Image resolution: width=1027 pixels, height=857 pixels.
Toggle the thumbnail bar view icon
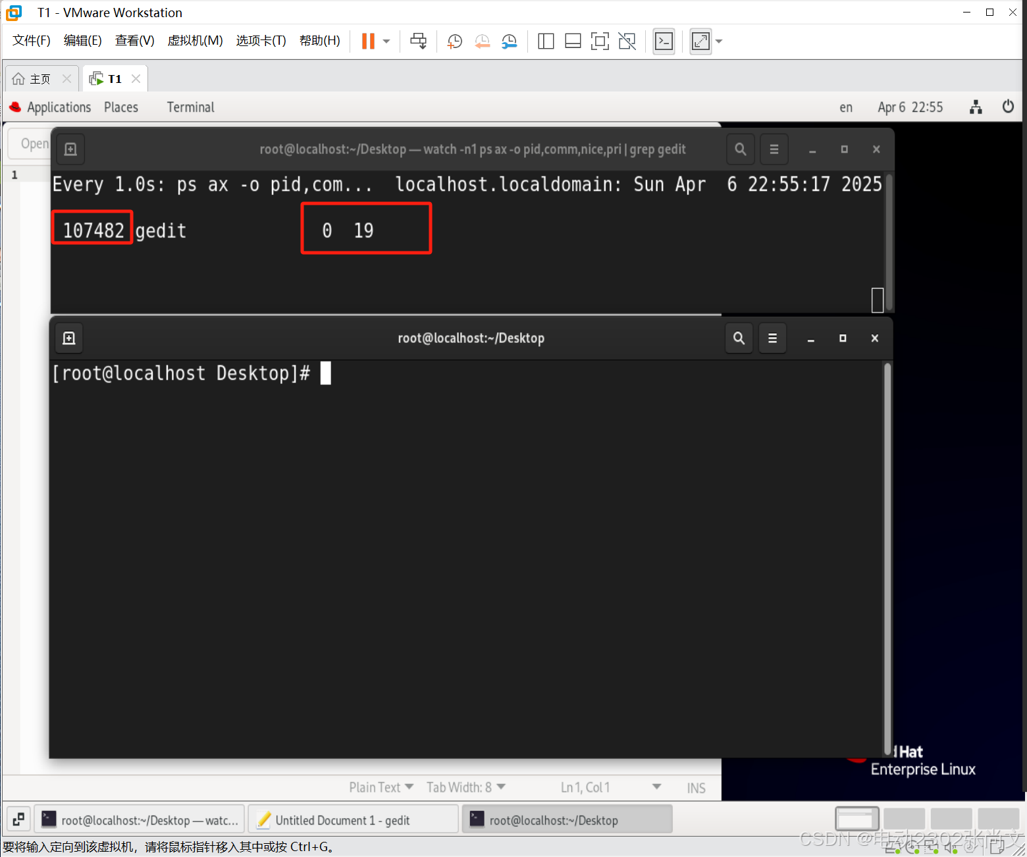click(x=573, y=41)
